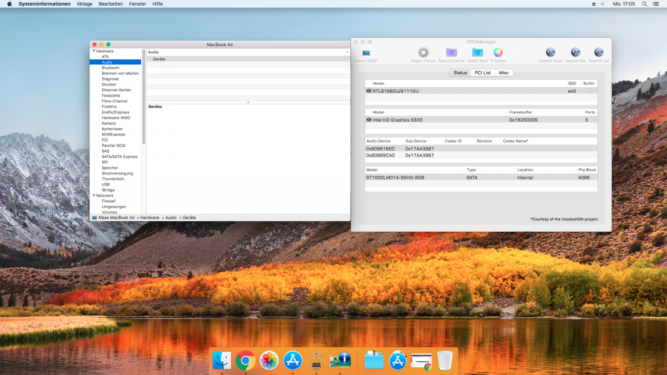Toggle the Builtin checkbox for RTL8168GU
667x375 pixels.
[x=589, y=91]
